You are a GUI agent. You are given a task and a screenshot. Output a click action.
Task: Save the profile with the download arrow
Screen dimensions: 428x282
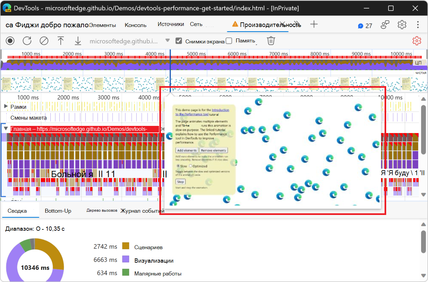click(78, 41)
